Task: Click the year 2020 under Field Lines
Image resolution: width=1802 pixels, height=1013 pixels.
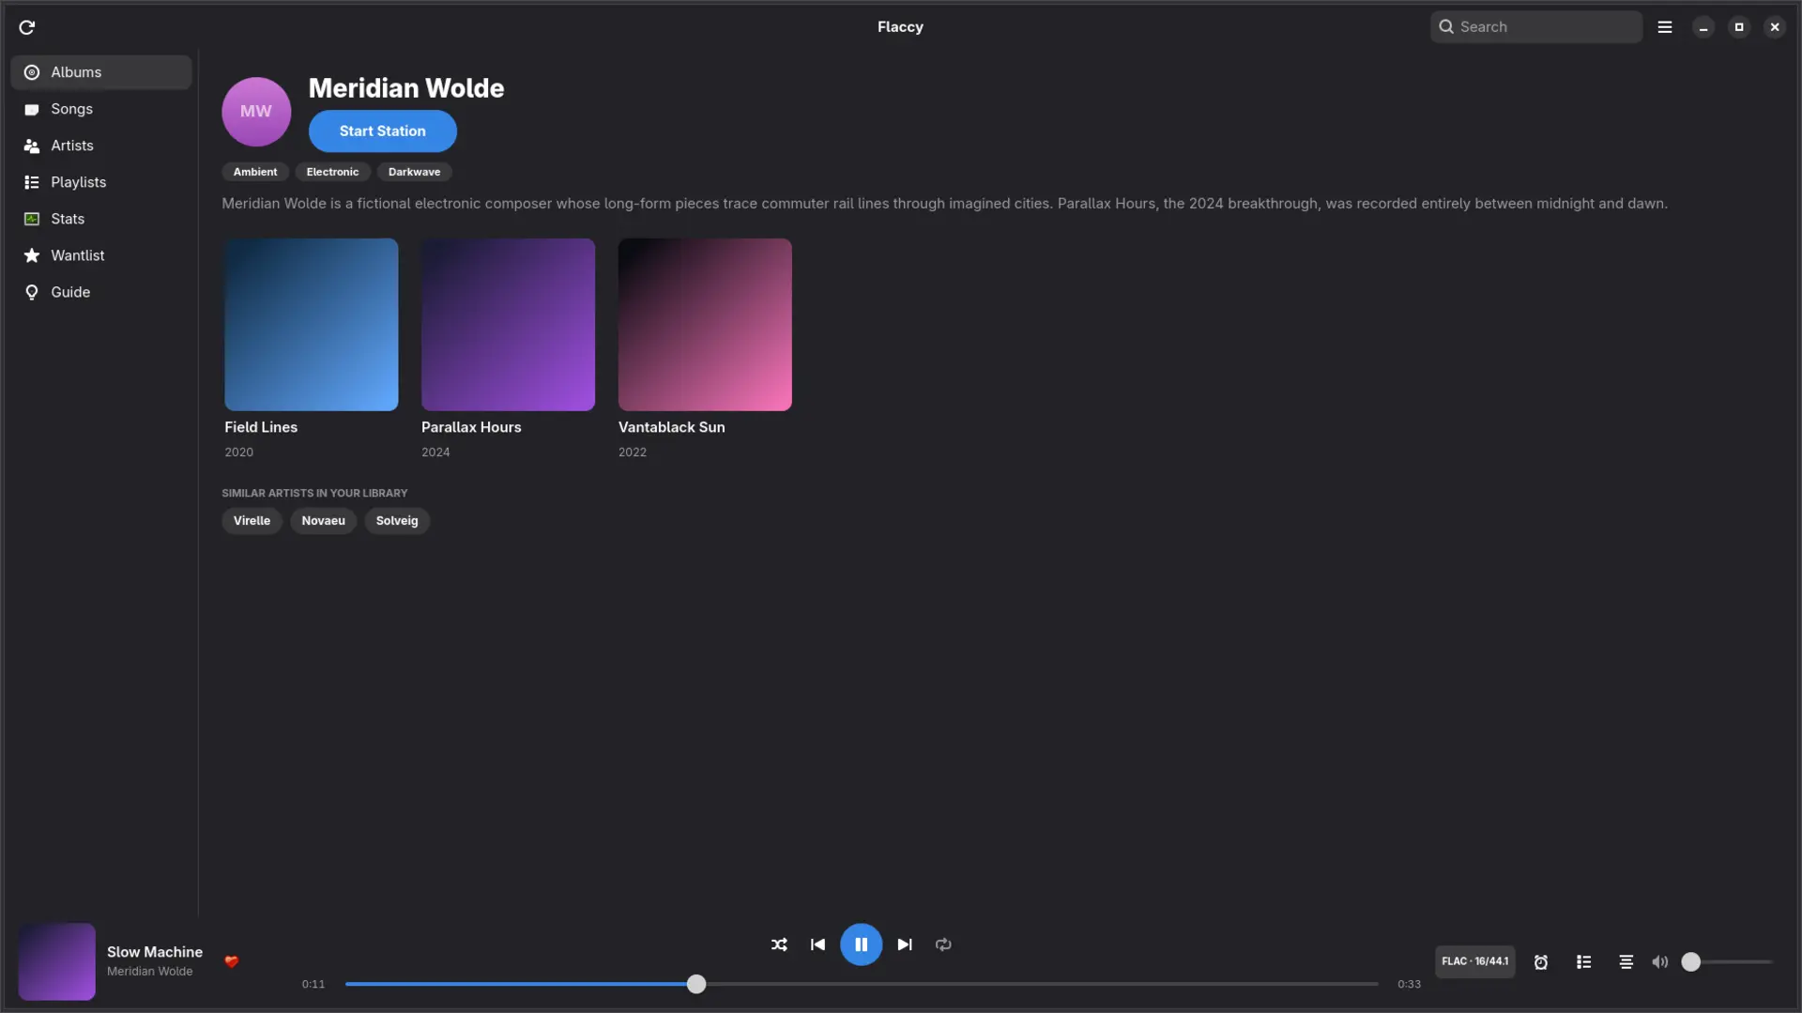Action: tap(238, 453)
